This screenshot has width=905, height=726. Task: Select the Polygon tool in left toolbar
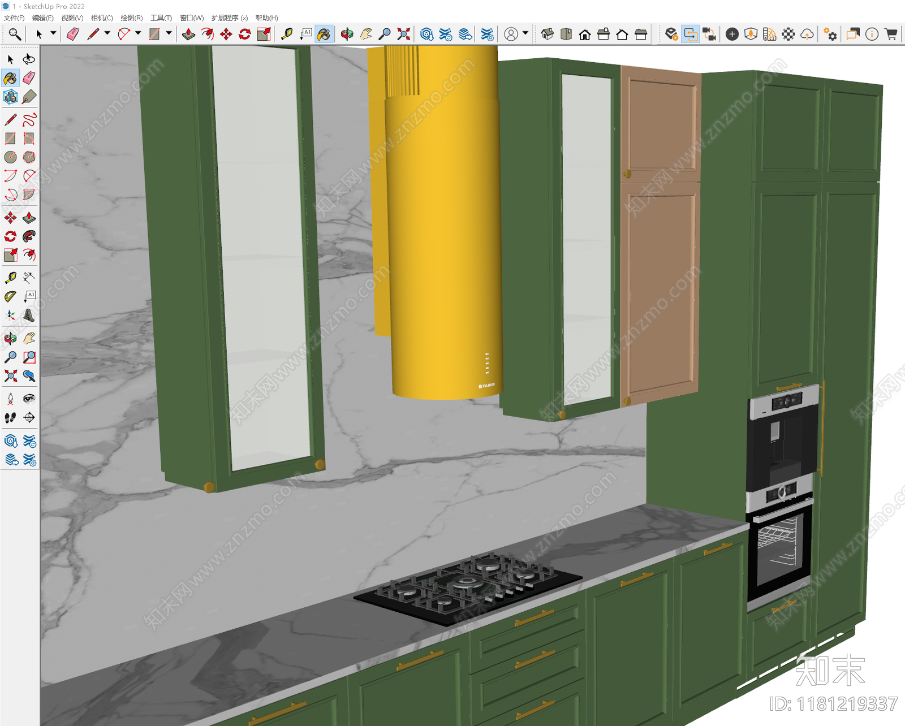29,157
